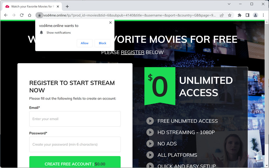Open Chrome's three-dot menu
Image resolution: width=269 pixels, height=168 pixels.
coord(263,15)
